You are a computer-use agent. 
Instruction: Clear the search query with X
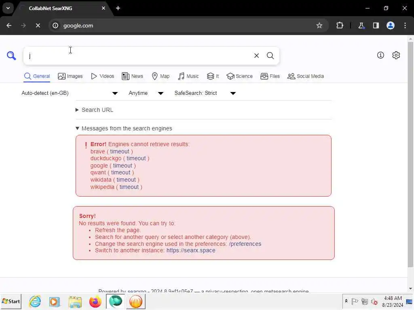[x=256, y=56]
